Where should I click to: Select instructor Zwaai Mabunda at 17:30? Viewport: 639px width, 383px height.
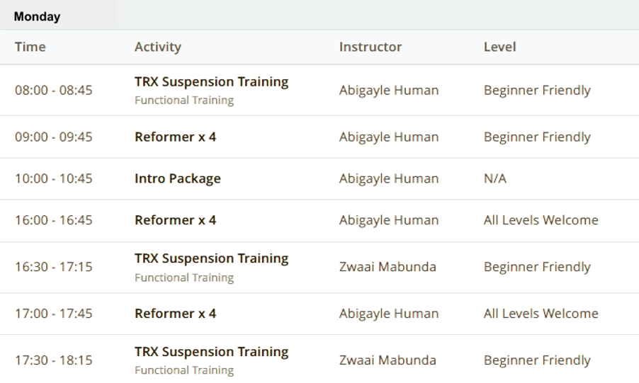click(388, 360)
